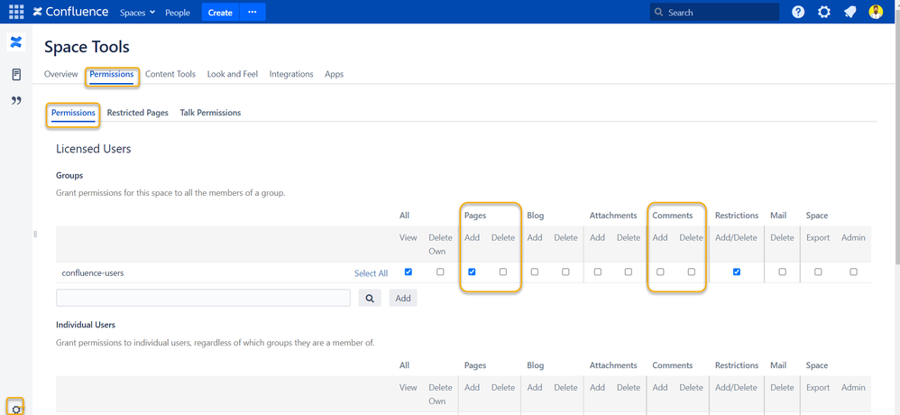
Task: Toggle Blog Delete for confluence-users
Action: coord(565,272)
